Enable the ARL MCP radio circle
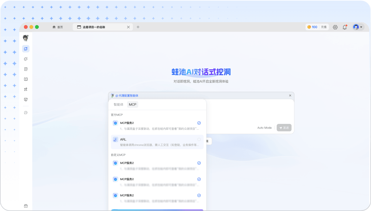This screenshot has height=211, width=371. click(x=199, y=140)
